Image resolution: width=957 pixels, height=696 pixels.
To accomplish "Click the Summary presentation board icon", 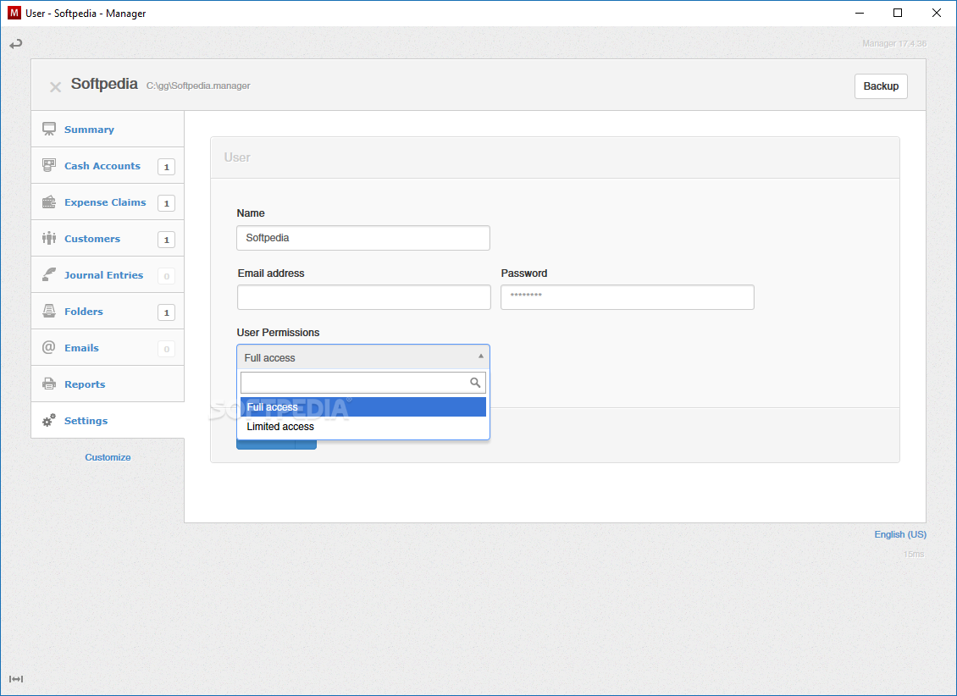I will click(49, 130).
